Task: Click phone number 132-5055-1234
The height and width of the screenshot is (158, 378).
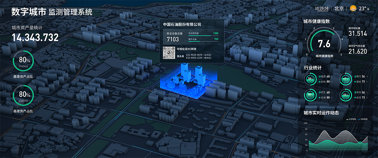Action: pos(194,58)
